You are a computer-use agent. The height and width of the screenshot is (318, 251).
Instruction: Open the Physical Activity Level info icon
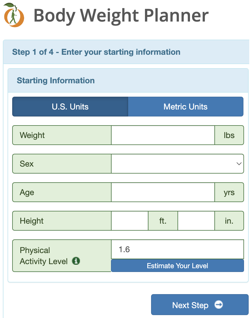pos(76,261)
